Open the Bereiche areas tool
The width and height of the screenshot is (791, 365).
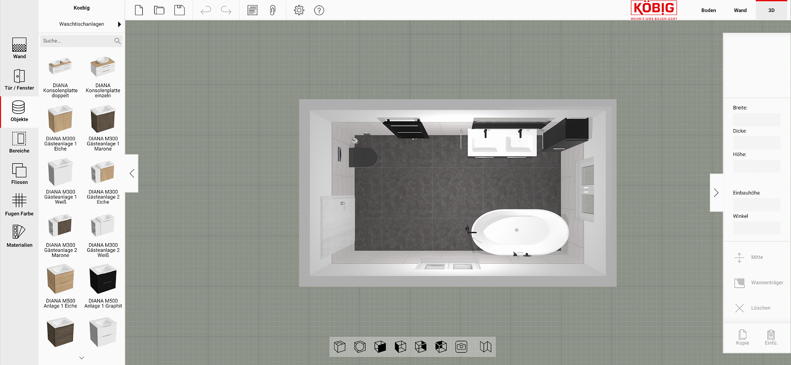pos(19,142)
